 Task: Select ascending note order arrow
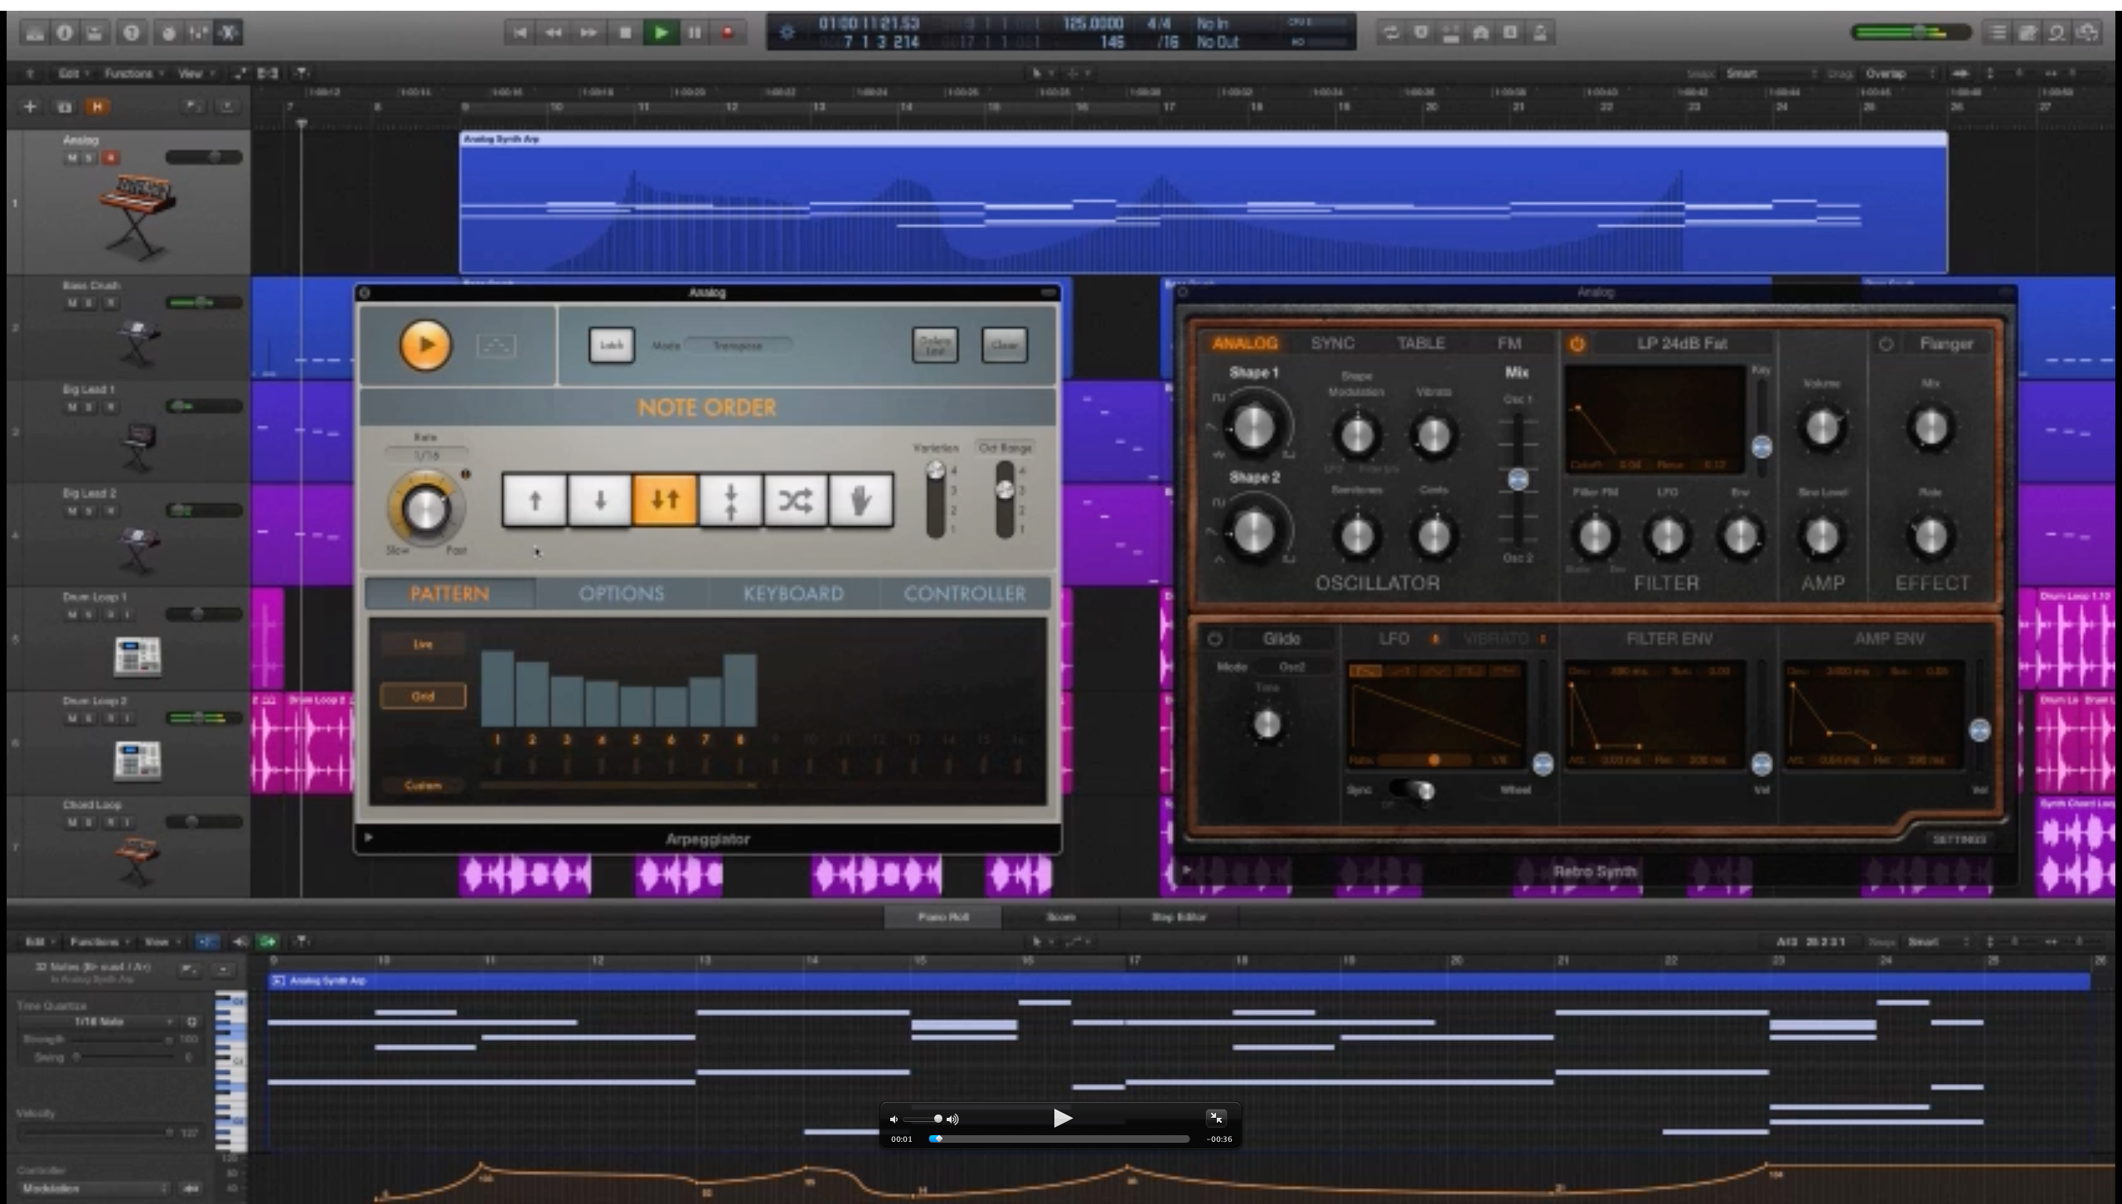click(534, 499)
